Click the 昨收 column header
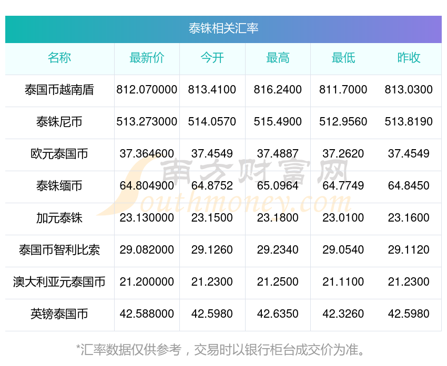This screenshot has height=366, width=447. [x=409, y=58]
